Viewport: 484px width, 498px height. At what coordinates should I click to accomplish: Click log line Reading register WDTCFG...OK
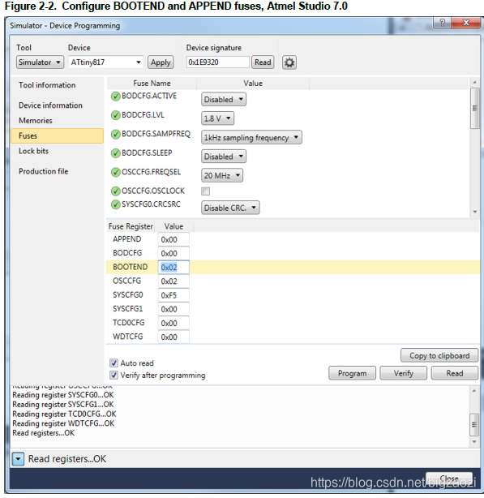point(63,423)
